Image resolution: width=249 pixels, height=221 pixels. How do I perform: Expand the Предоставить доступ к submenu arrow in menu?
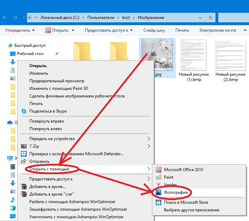149,179
